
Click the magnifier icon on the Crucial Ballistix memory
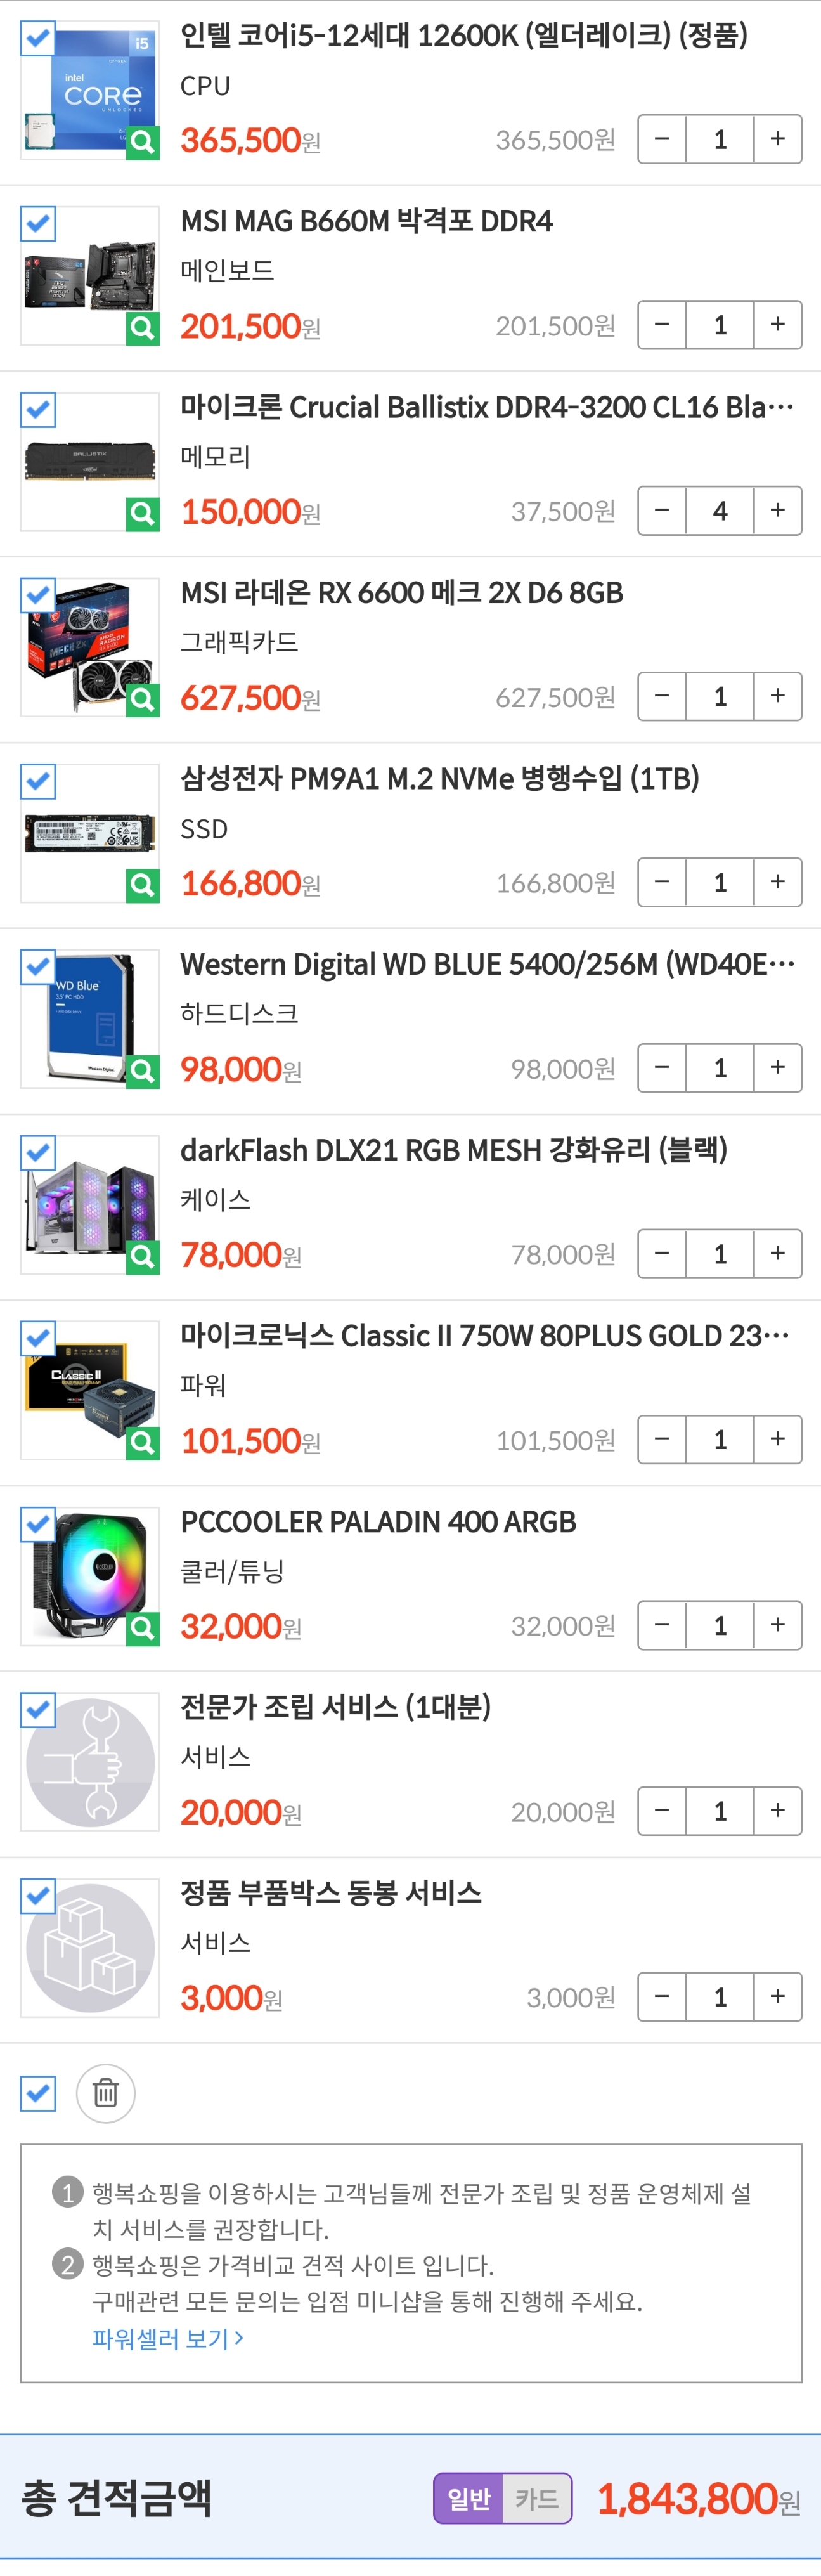pos(143,514)
